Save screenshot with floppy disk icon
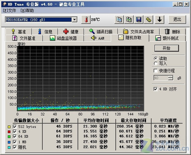This screenshot has width=191, height=155. click(139, 19)
